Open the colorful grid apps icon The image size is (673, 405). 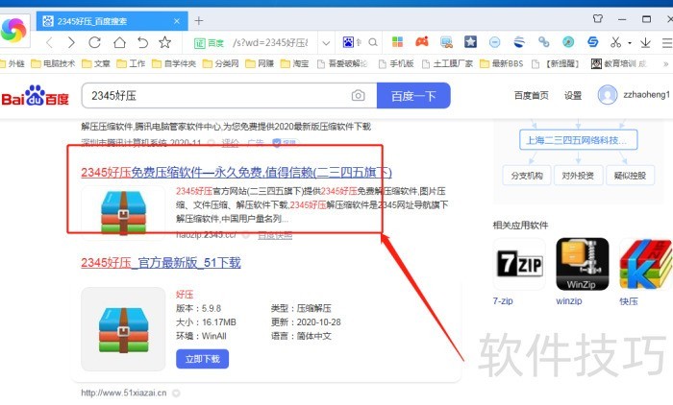[397, 41]
